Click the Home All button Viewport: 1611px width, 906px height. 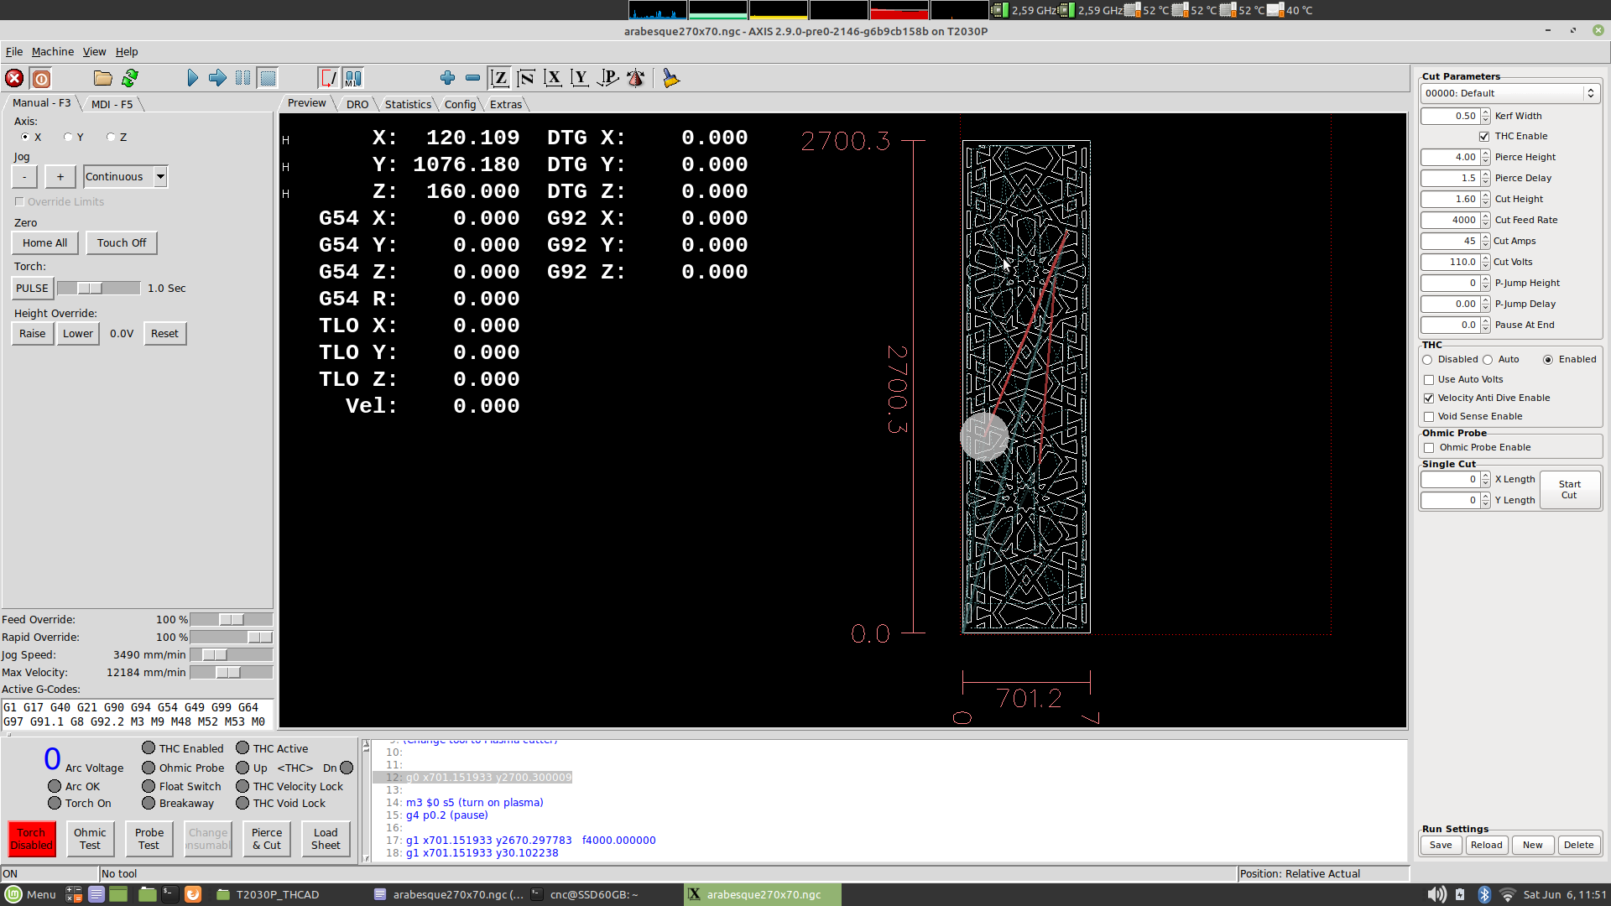(x=45, y=242)
